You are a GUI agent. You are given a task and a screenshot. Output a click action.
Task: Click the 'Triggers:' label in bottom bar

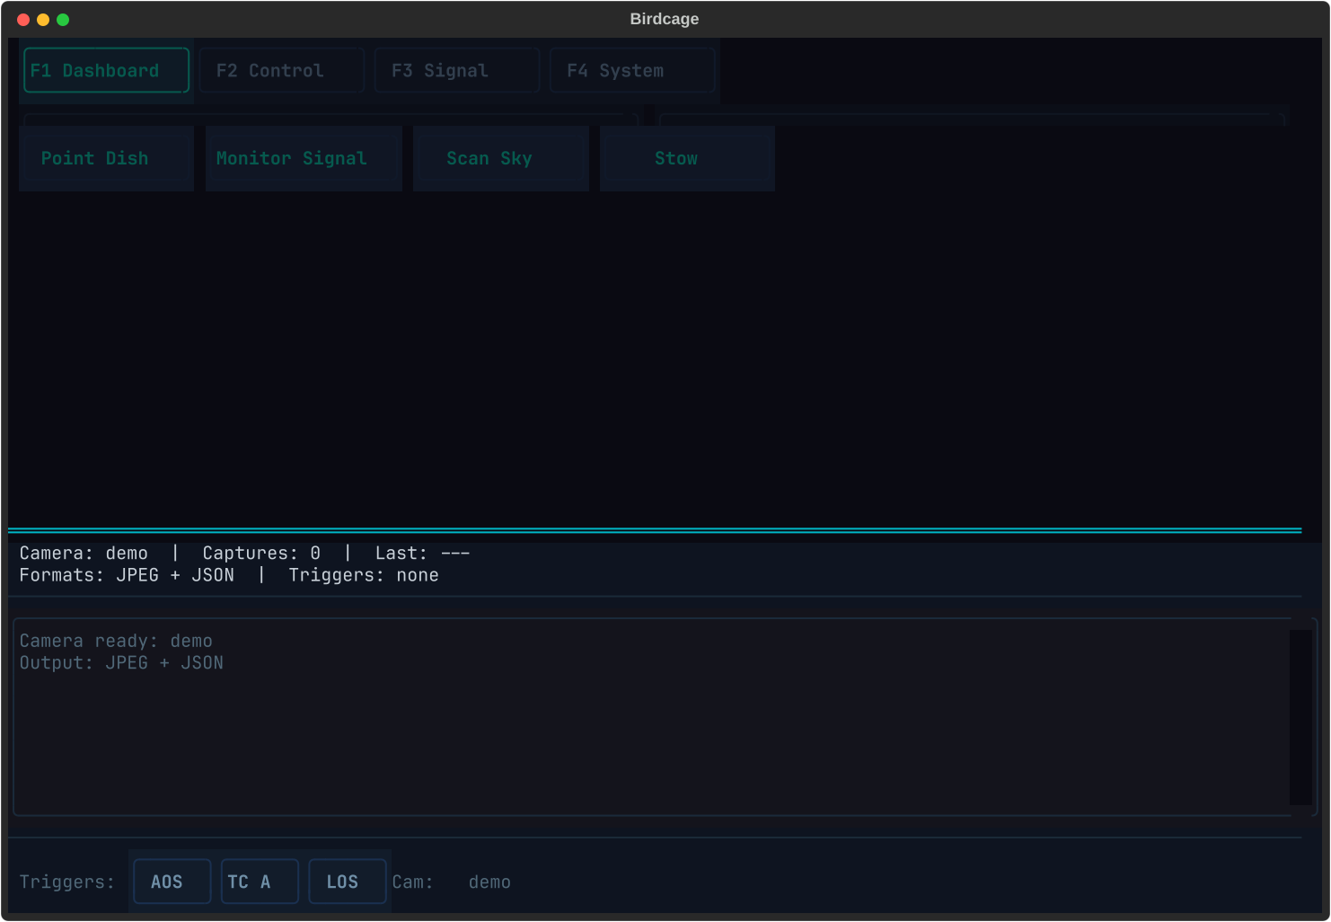click(67, 882)
